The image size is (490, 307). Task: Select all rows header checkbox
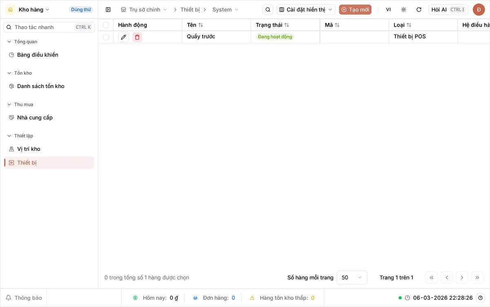pos(106,25)
